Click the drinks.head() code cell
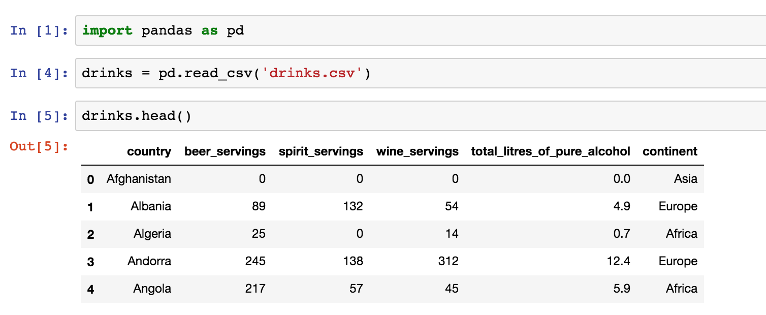The image size is (766, 315). (x=421, y=116)
